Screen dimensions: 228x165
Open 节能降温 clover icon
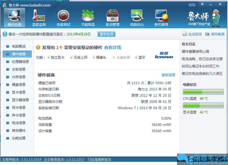coord(88,18)
